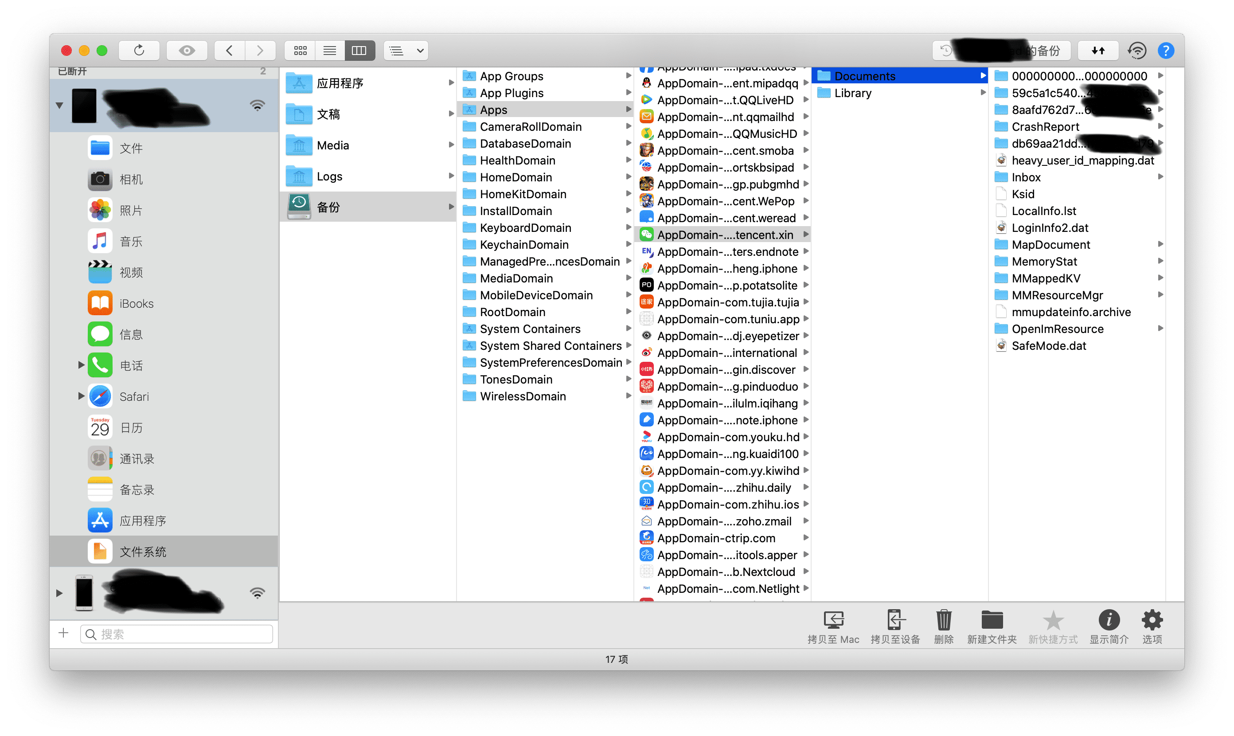Open the MMResourceMgr folder

click(x=1057, y=295)
